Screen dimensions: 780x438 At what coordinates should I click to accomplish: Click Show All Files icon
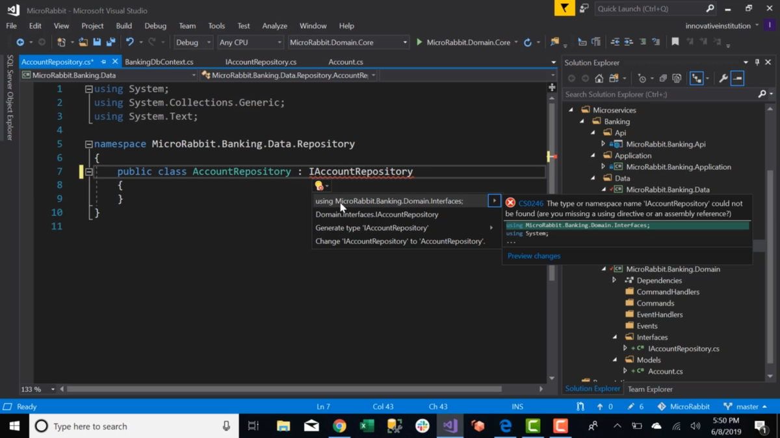[x=677, y=79]
